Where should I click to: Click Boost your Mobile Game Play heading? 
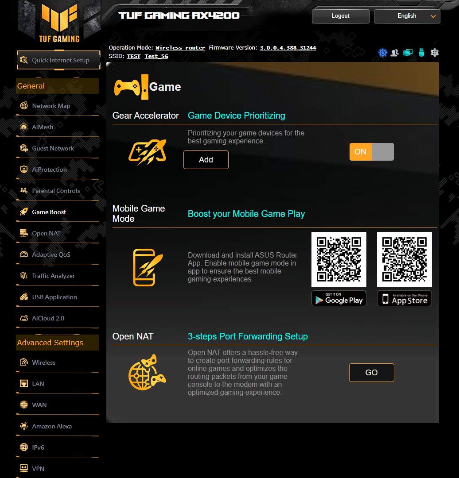[246, 214]
